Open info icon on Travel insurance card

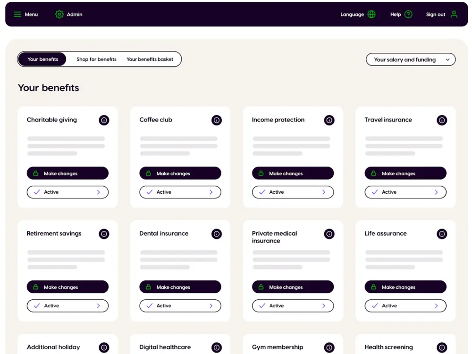[442, 120]
